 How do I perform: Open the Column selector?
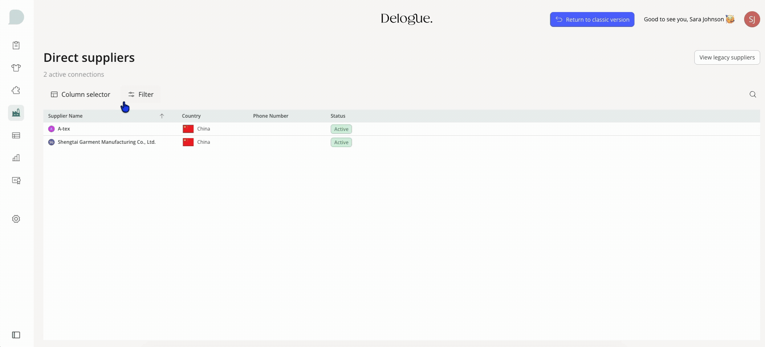click(80, 94)
